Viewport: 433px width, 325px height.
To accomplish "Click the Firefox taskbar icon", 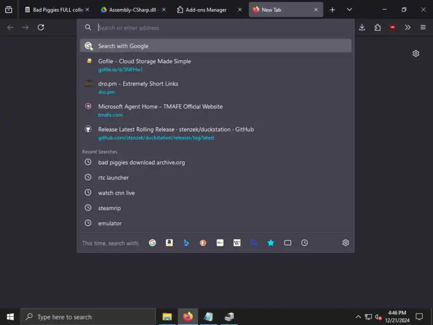I will pos(188,317).
